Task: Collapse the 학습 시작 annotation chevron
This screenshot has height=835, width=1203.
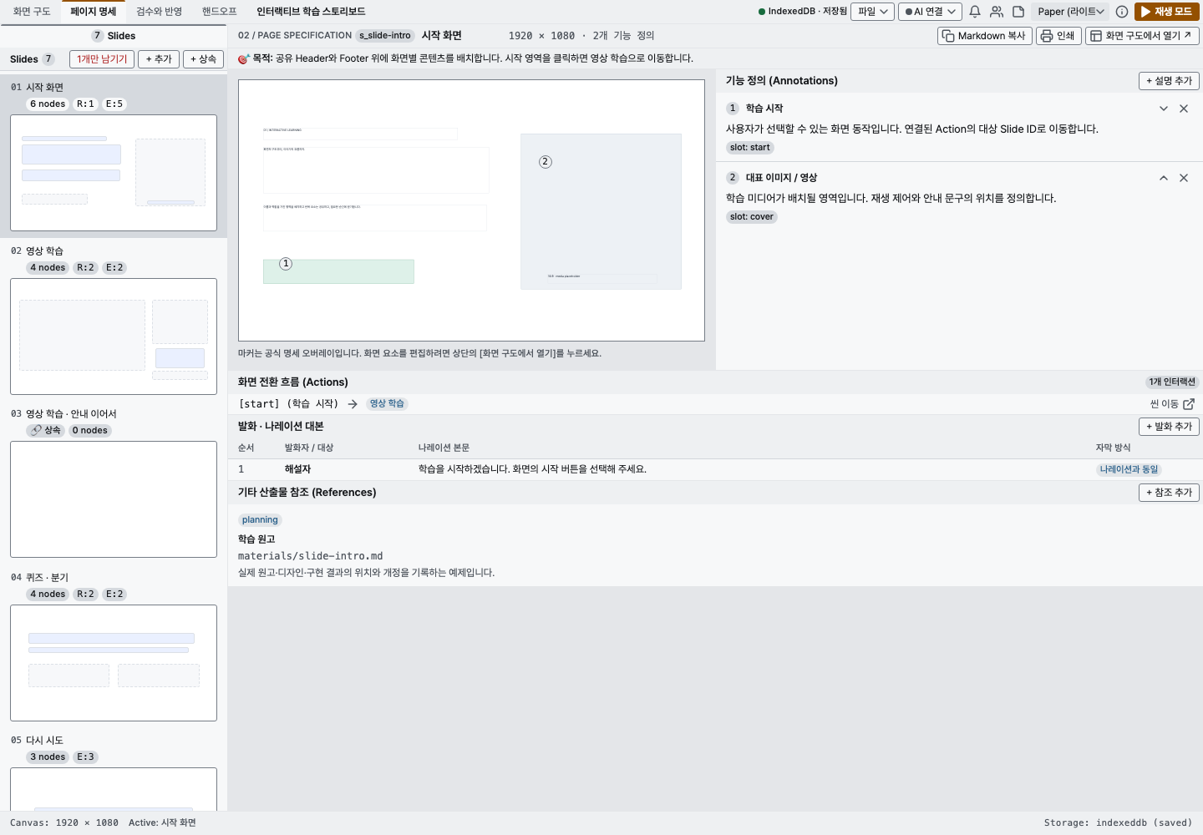Action: [1164, 109]
